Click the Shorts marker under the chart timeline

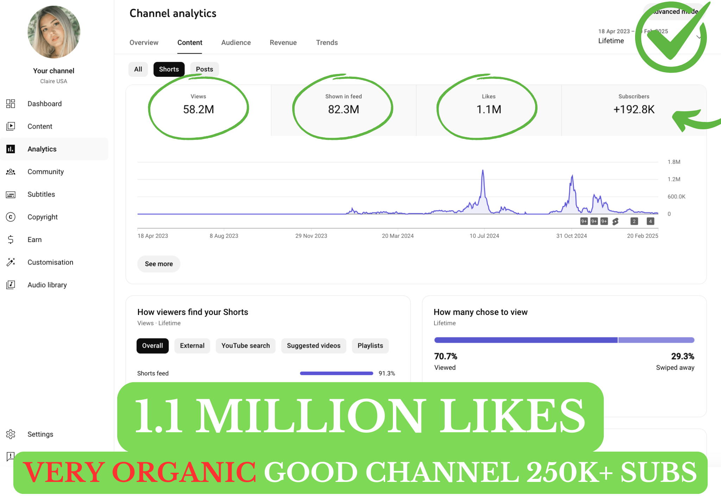tap(615, 221)
